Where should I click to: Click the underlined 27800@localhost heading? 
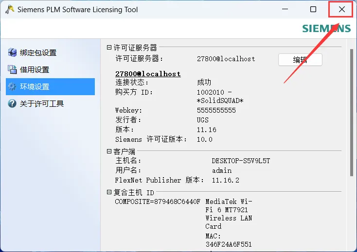pyautogui.click(x=148, y=74)
